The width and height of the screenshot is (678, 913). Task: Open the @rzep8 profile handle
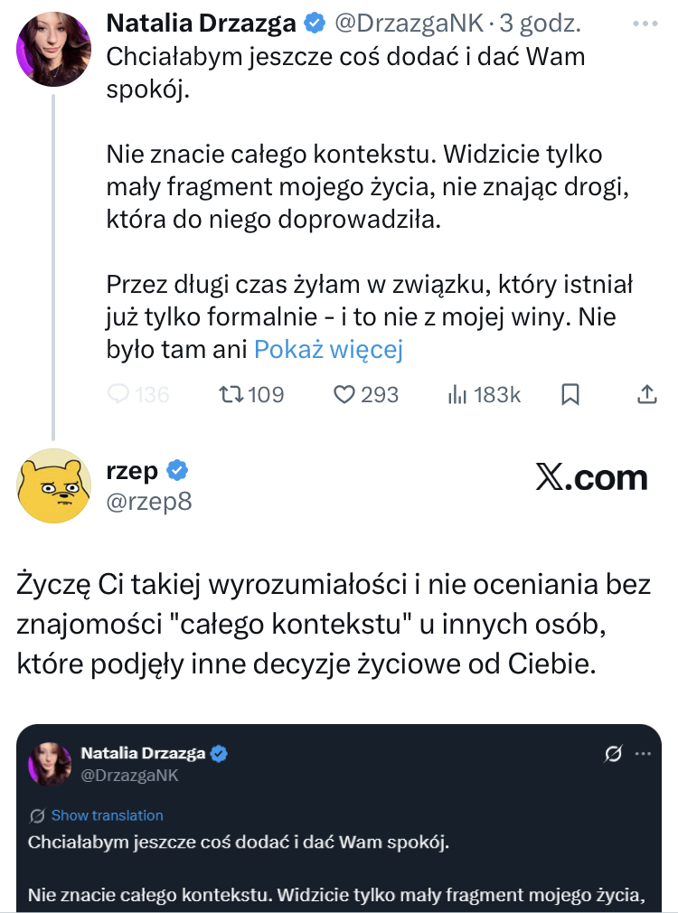pos(149,502)
